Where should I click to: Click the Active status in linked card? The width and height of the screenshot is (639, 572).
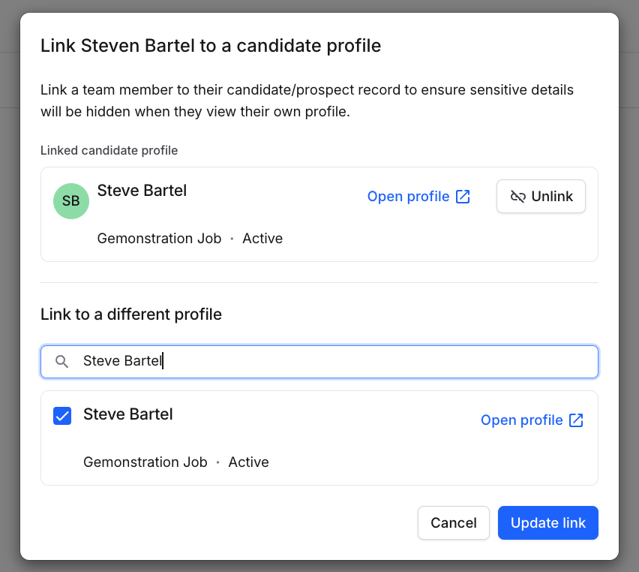[262, 238]
